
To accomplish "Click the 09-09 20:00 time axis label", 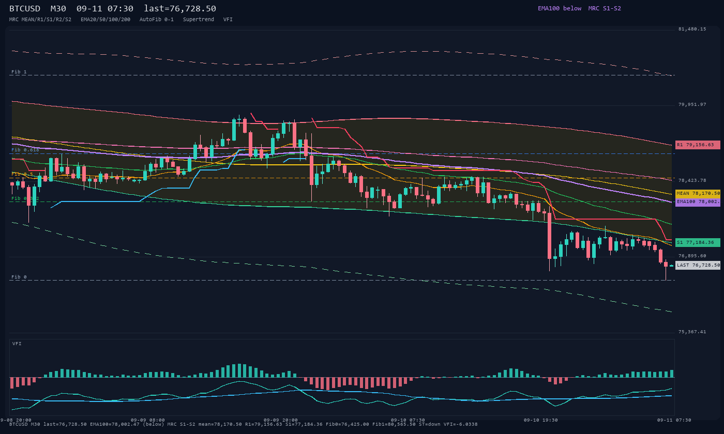I will [x=281, y=420].
